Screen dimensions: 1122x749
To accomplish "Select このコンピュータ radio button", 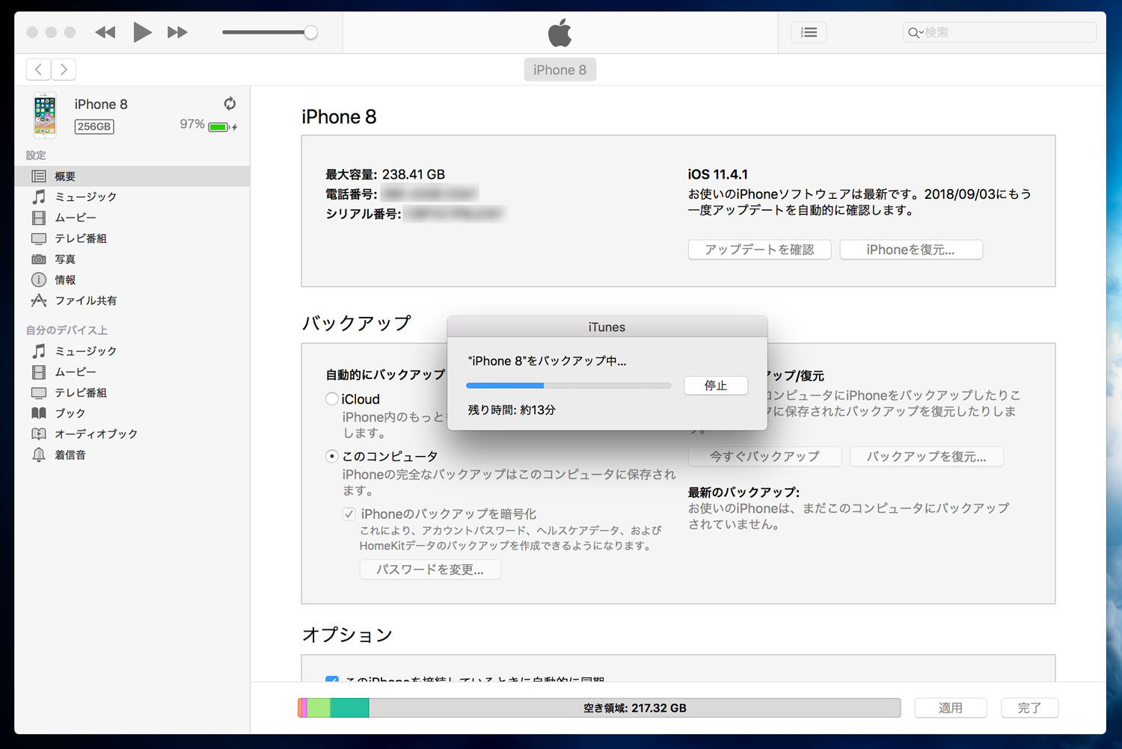I will (x=332, y=456).
